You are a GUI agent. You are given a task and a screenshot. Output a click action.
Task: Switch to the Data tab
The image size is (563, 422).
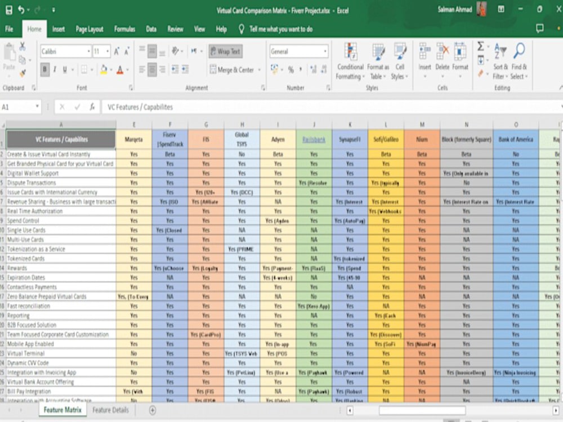(151, 29)
